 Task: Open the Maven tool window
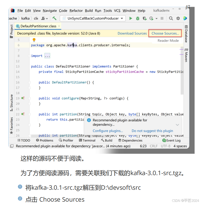pos(186,55)
